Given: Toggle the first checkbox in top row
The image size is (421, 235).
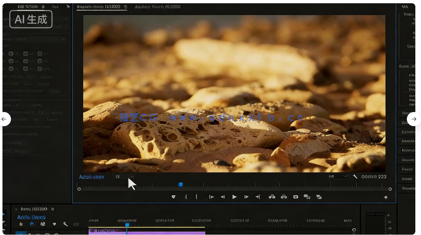Looking at the screenshot, I should (x=11, y=54).
